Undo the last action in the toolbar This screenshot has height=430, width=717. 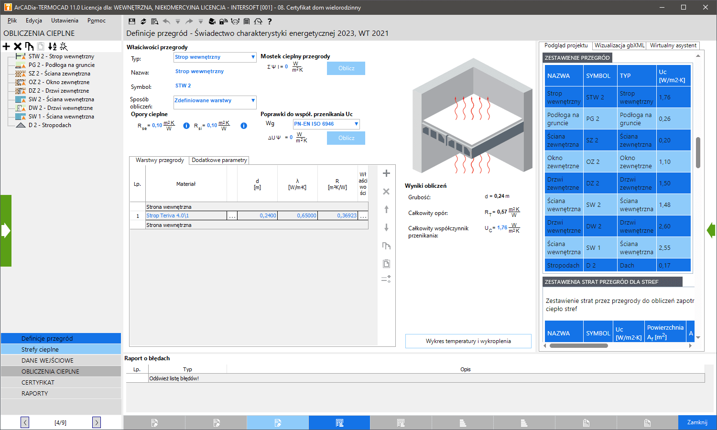click(x=166, y=21)
